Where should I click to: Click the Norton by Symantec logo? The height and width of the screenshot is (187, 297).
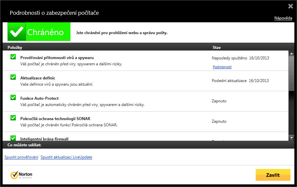pos(21,175)
